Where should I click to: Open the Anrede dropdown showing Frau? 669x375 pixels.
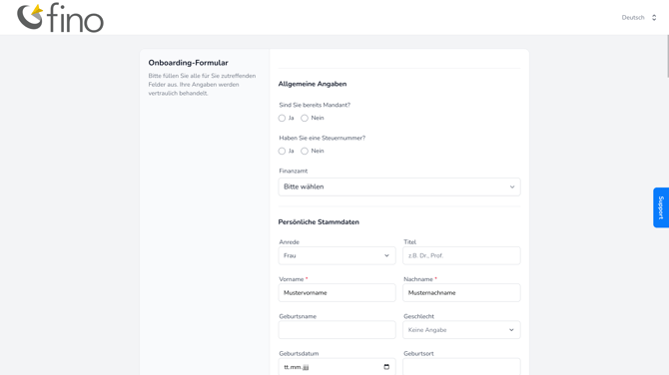337,255
